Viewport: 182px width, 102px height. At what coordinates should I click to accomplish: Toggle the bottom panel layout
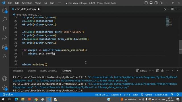151,3
